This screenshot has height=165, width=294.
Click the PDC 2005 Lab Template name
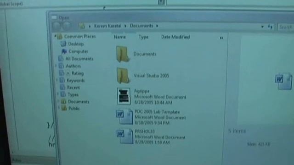coord(157,112)
